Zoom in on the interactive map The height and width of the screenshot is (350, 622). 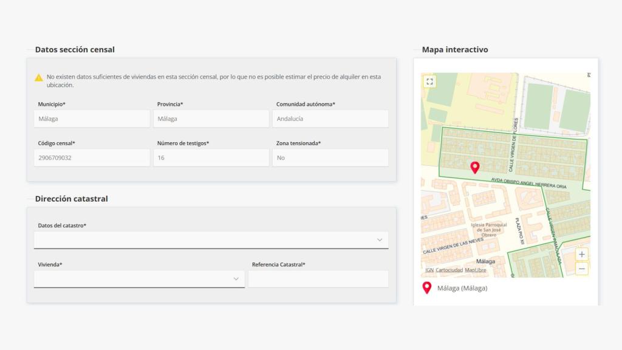(581, 254)
